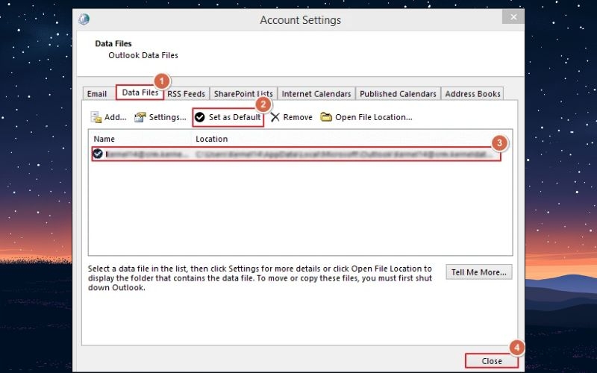Viewport: 597px width, 373px height.
Task: Open the Published Calendars tab
Action: [x=398, y=94]
